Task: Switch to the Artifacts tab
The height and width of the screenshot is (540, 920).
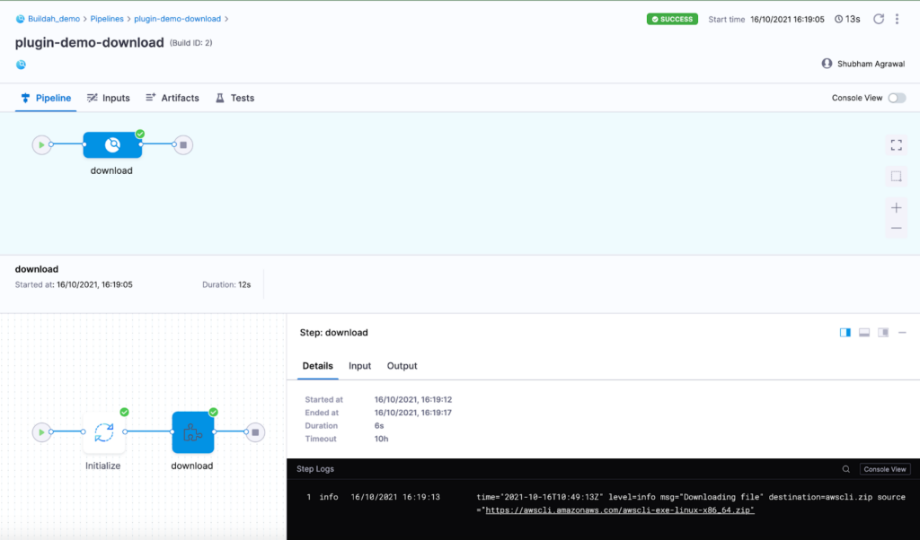Action: pos(172,98)
